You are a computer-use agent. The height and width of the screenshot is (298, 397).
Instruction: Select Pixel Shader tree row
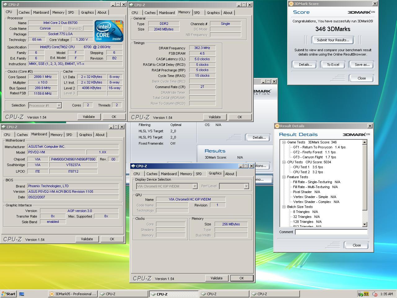click(x=306, y=192)
